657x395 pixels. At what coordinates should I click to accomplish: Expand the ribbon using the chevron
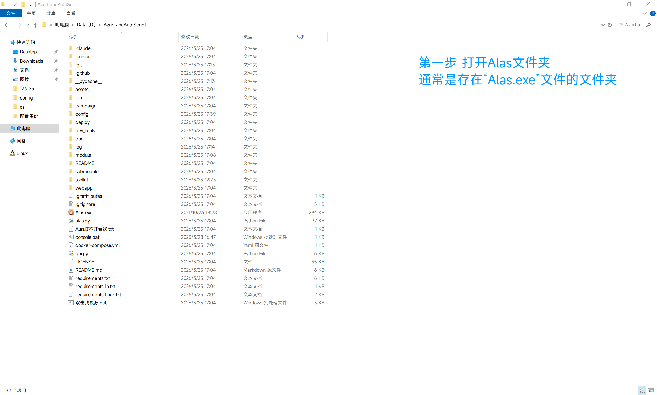pyautogui.click(x=644, y=13)
